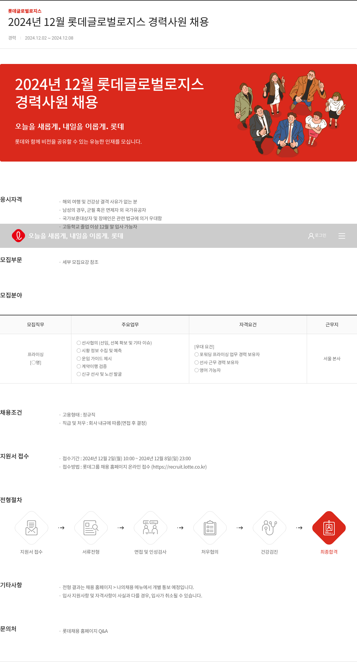
Task: Click the 경력 tag under the title
Action: point(12,38)
